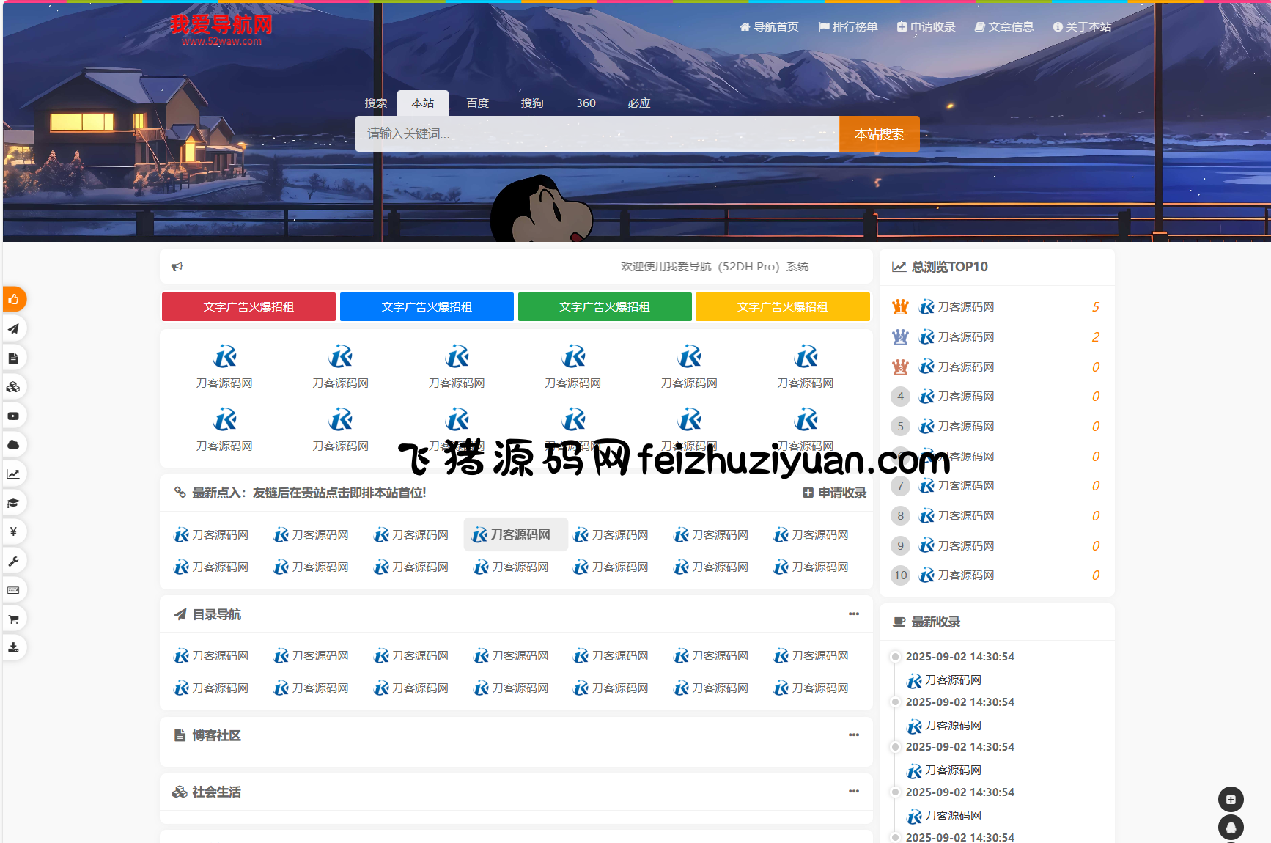Click the 最新收录 coffee cup icon
This screenshot has width=1271, height=843.
tap(899, 622)
